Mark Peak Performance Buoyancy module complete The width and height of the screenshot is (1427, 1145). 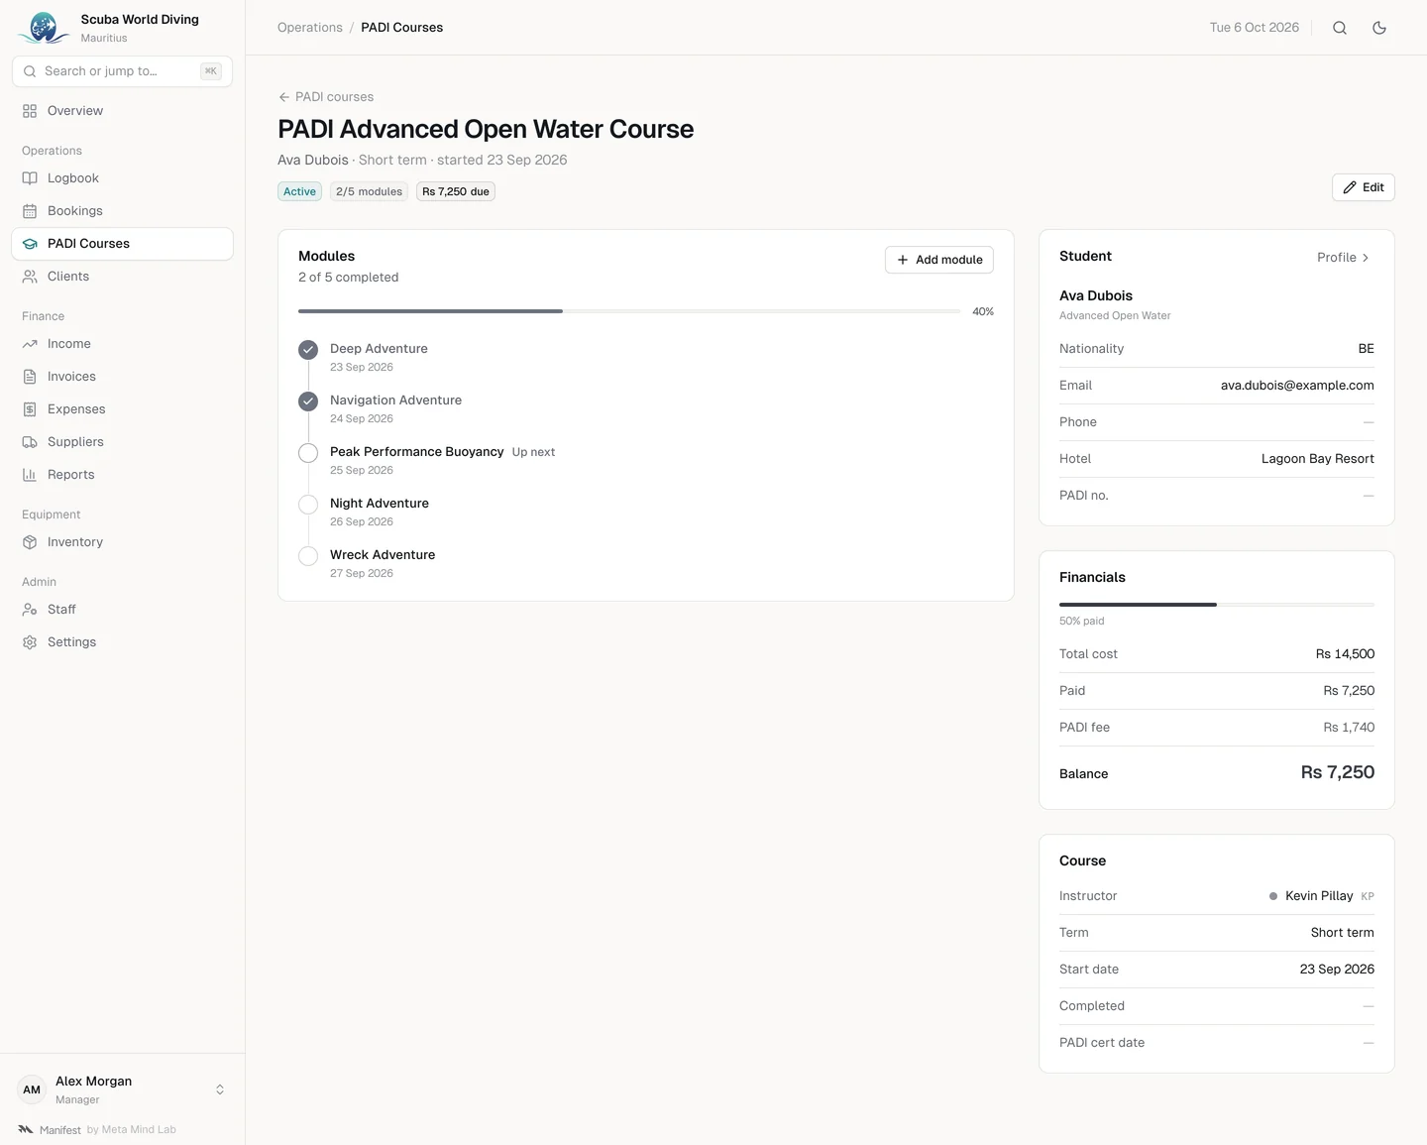tap(308, 453)
